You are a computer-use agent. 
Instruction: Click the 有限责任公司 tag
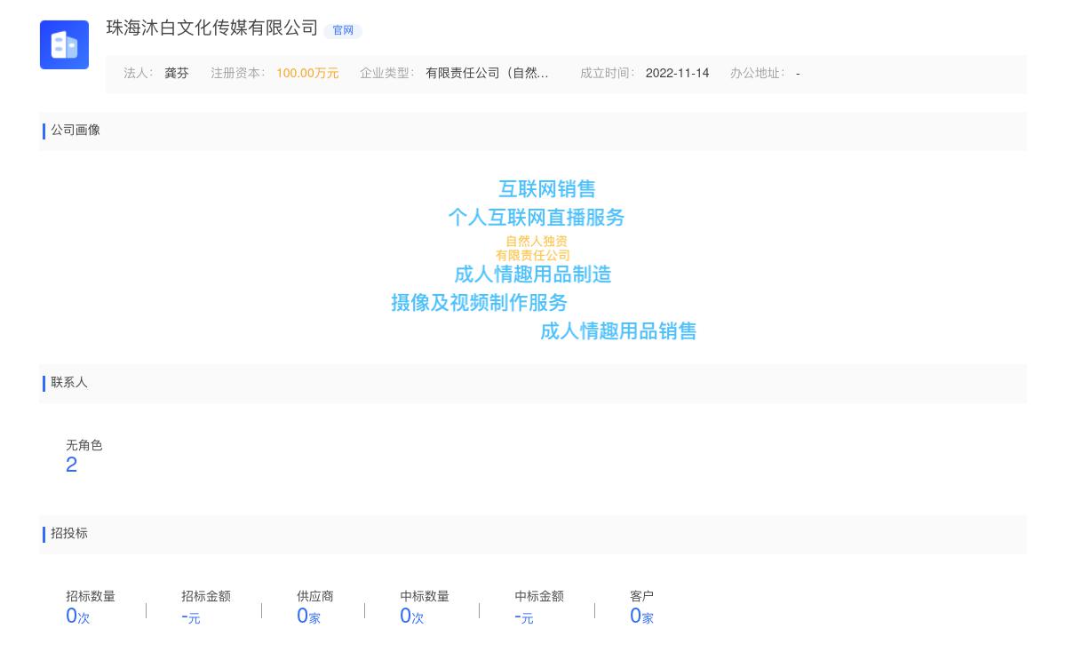click(534, 255)
